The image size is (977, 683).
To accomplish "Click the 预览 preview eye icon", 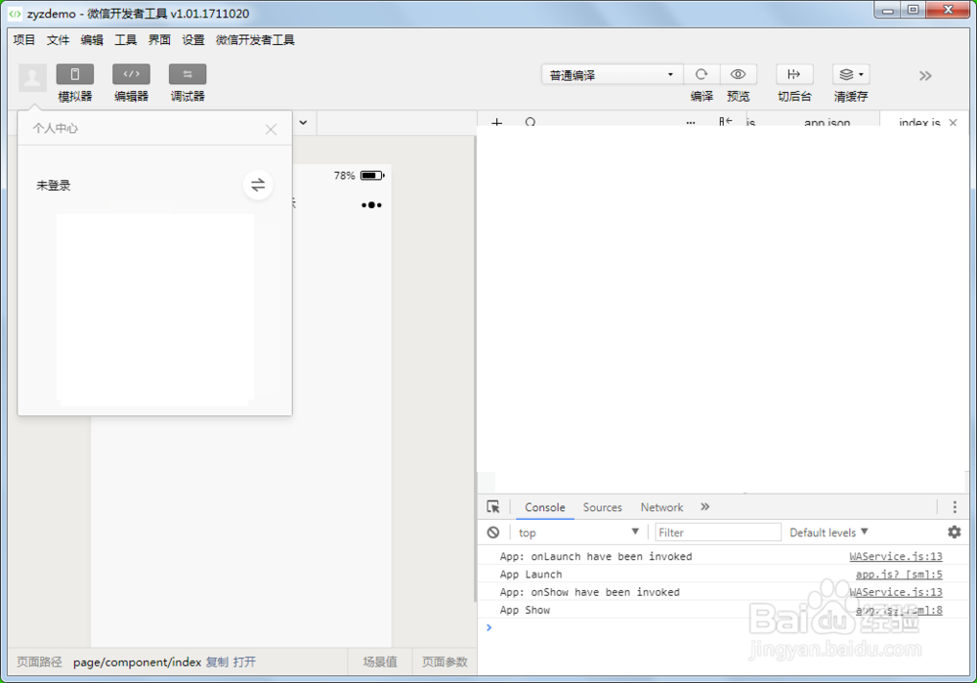I will pyautogui.click(x=738, y=74).
